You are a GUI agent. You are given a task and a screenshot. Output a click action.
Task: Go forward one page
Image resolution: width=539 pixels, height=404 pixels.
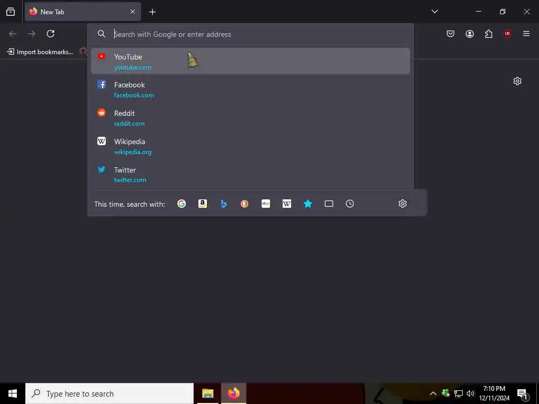pyautogui.click(x=32, y=34)
